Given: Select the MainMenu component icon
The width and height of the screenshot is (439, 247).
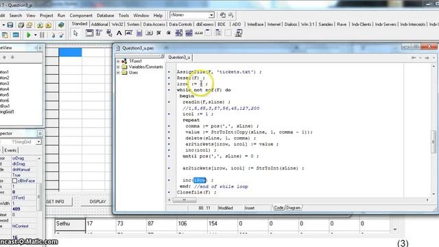Looking at the screenshot, I should tap(99, 34).
